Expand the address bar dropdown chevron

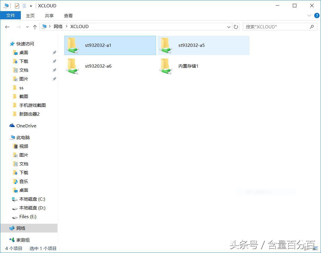coord(229,27)
